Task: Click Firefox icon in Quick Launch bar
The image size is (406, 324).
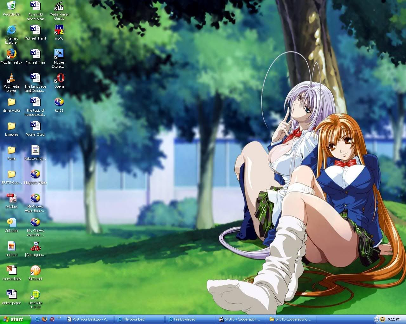Action: click(x=44, y=319)
